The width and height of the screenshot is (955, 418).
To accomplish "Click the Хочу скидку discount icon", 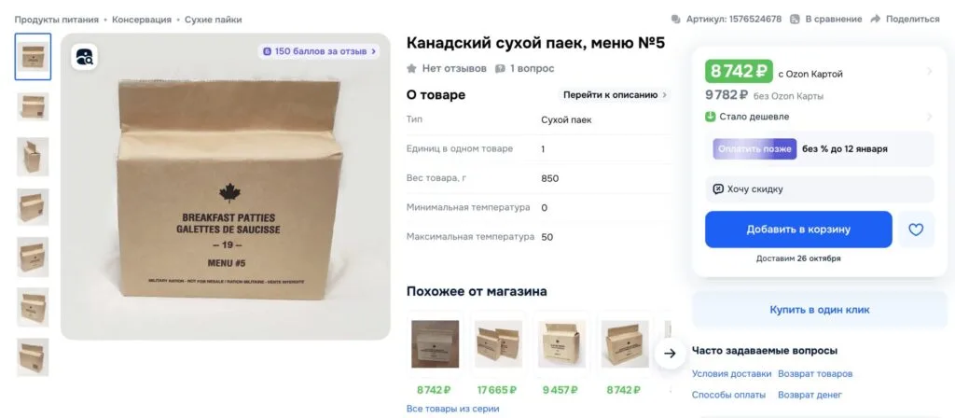I will click(718, 188).
